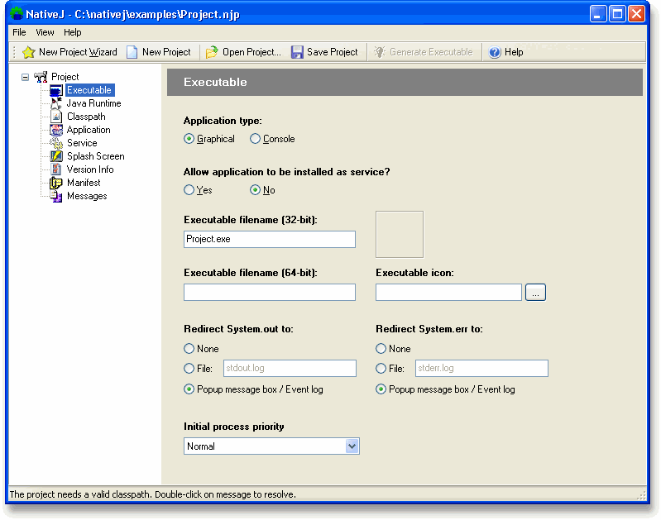Open the File menu
The width and height of the screenshot is (661, 520).
(19, 32)
